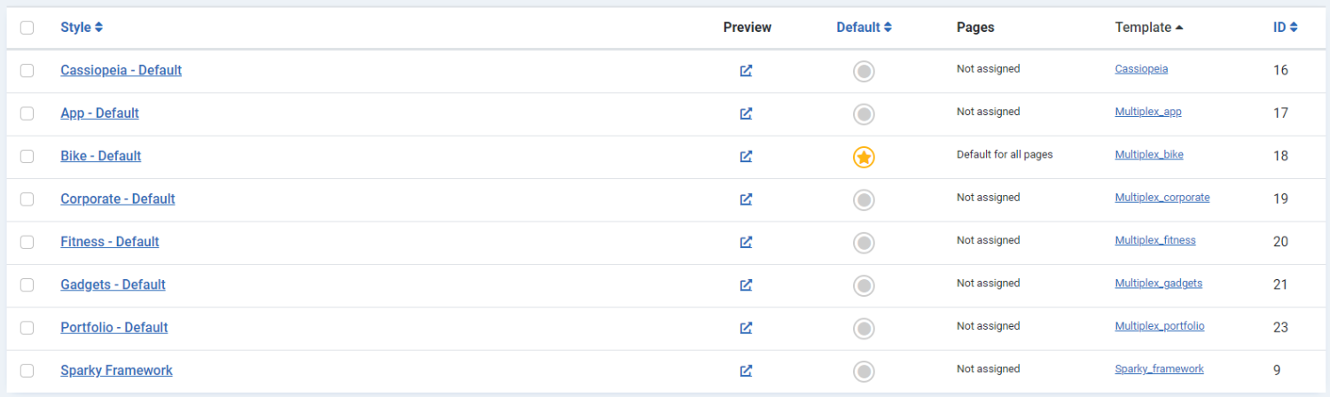Open preview for Fitness - Default style
1330x397 pixels.
747,242
